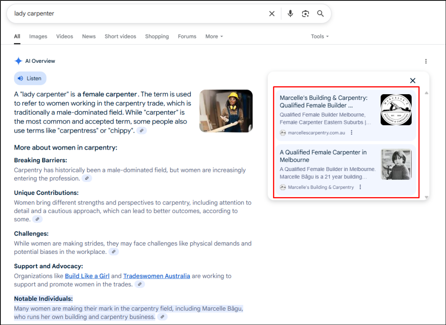This screenshot has height=325, width=446.
Task: Switch to the Images tab
Action: point(38,37)
